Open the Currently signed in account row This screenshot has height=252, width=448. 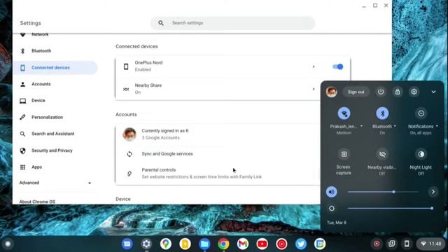click(218, 134)
